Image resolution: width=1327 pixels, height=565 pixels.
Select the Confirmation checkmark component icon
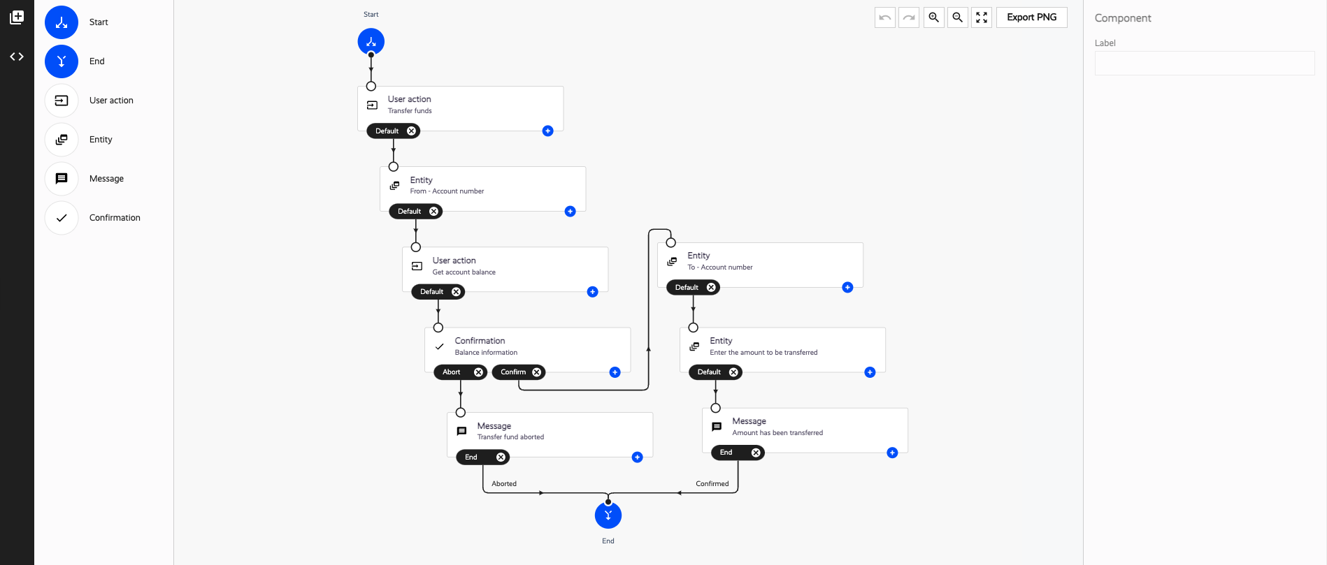click(61, 217)
